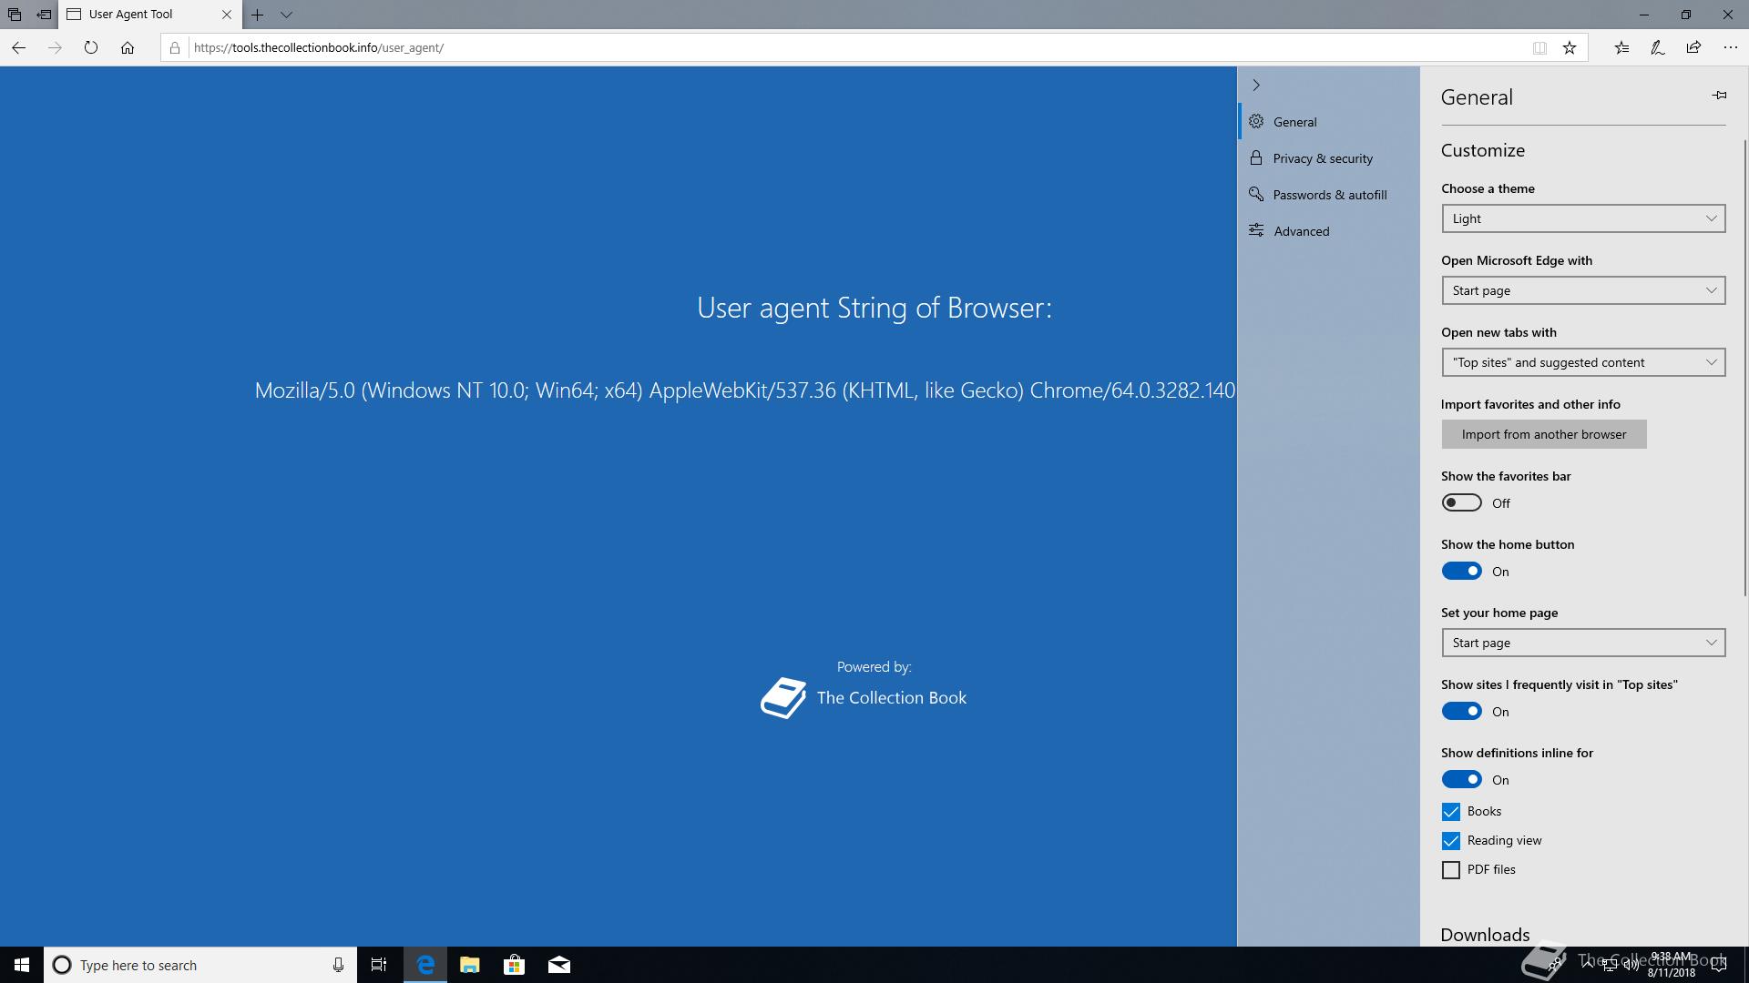This screenshot has height=983, width=1749.
Task: Click the user agent string text
Action: pyautogui.click(x=745, y=390)
